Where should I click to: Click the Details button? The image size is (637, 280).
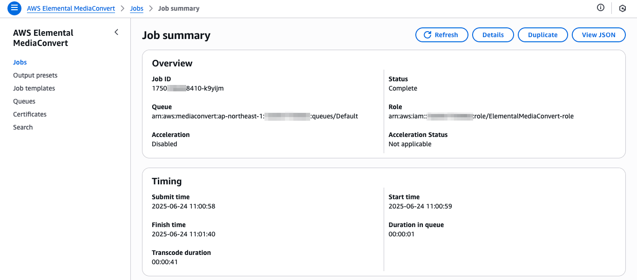coord(493,35)
